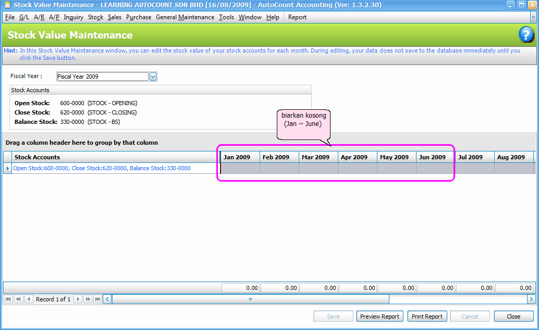Viewport: 539px width, 330px height.
Task: Go to next page navigator icon
Action: 88,299
